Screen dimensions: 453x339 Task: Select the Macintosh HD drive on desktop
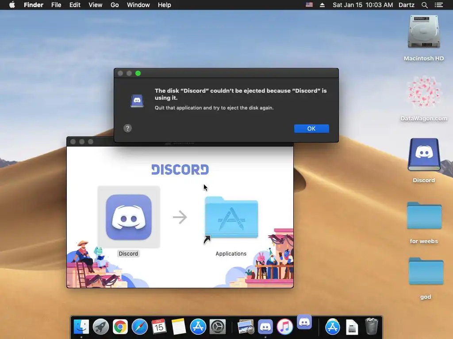tap(424, 32)
